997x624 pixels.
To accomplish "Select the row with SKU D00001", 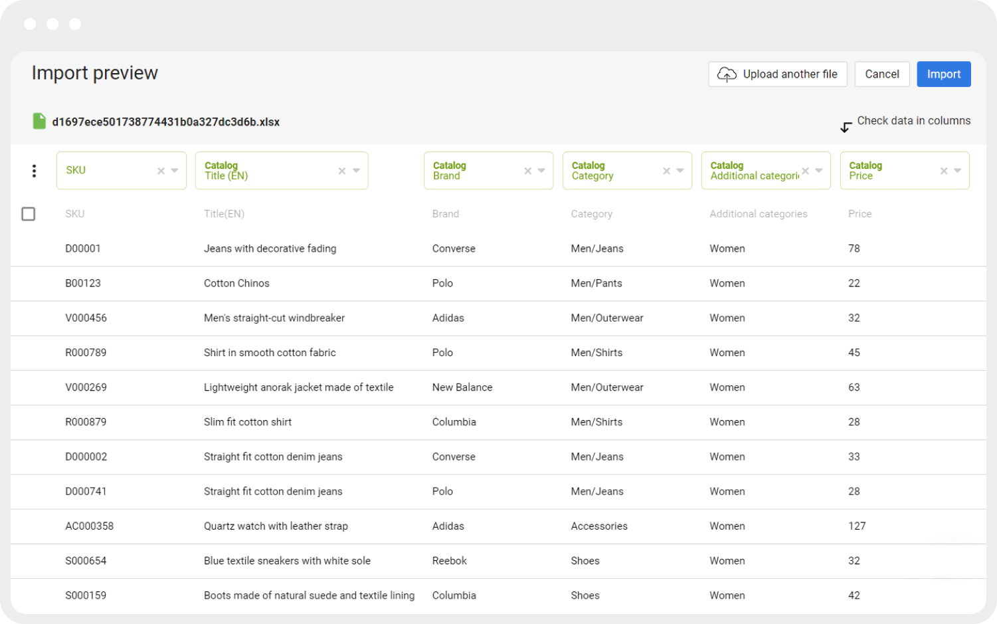I will tap(498, 249).
